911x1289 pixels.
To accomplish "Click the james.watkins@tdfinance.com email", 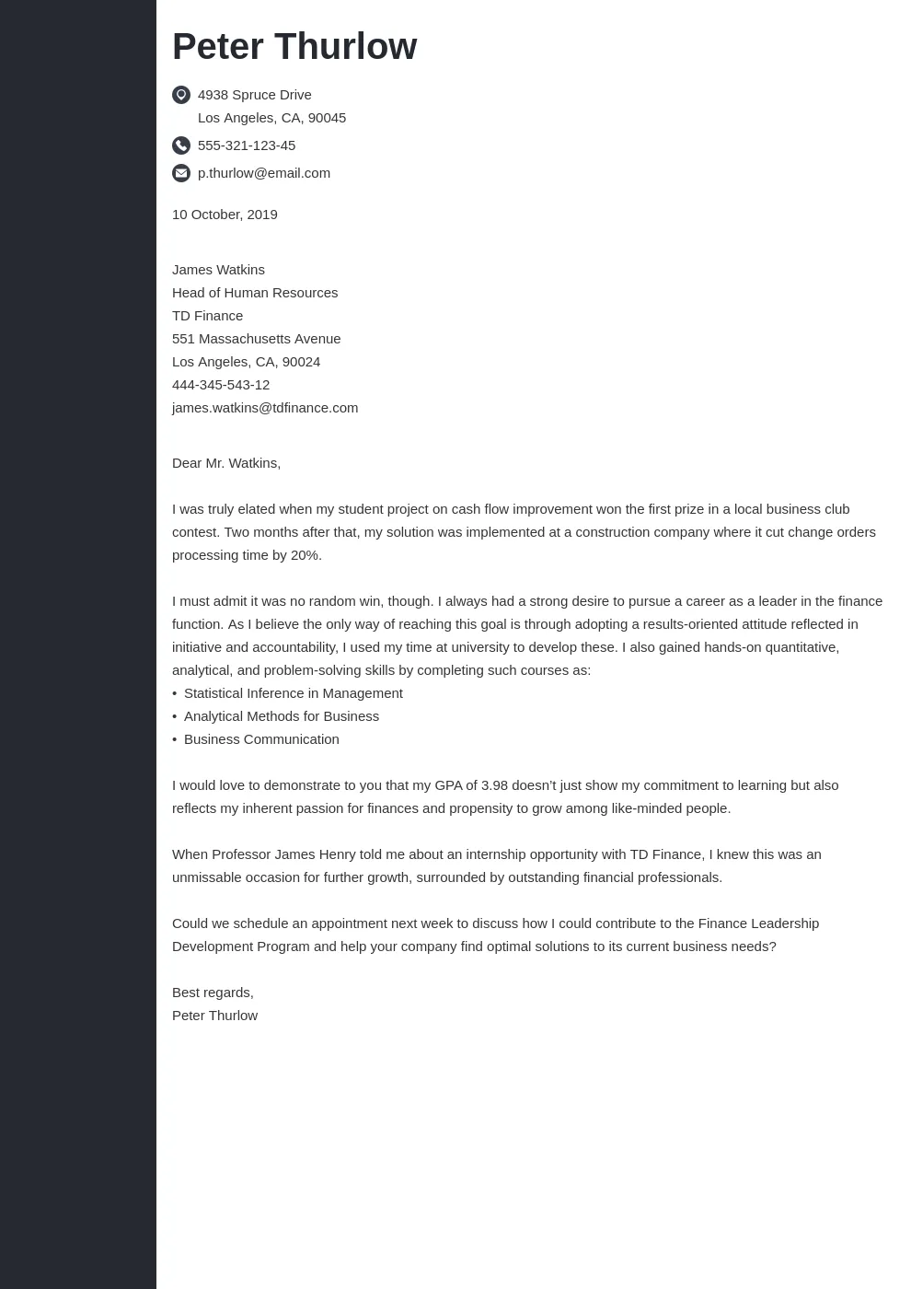I will tap(265, 408).
